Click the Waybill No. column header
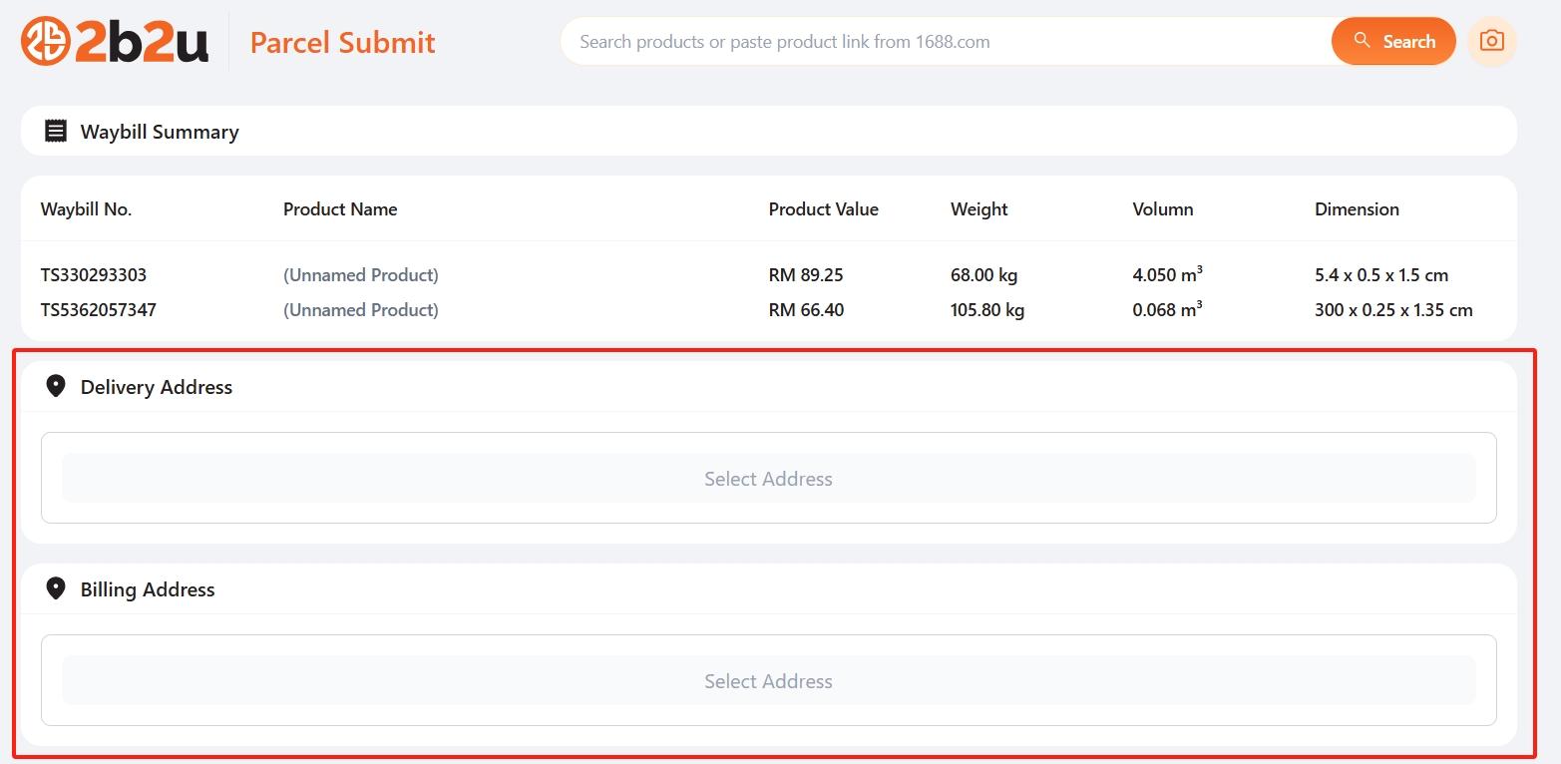 (86, 209)
